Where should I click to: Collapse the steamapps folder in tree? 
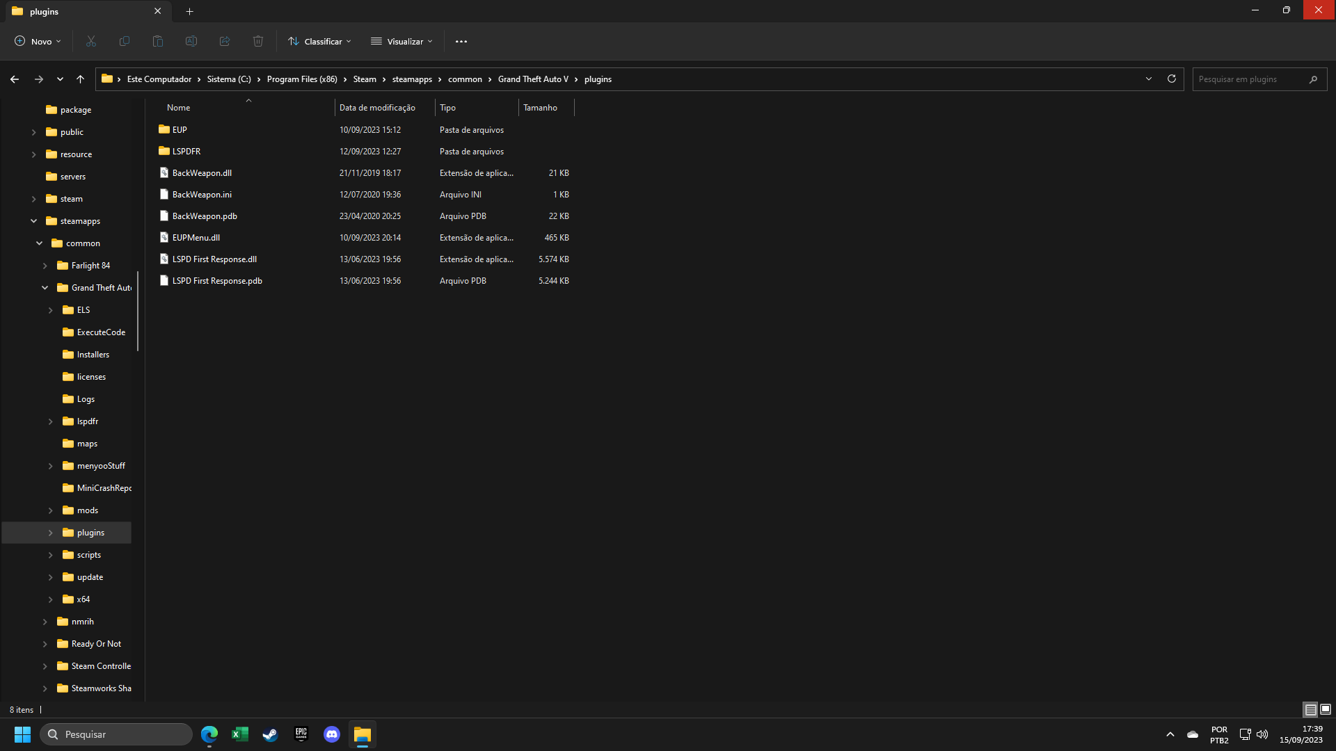(x=33, y=221)
